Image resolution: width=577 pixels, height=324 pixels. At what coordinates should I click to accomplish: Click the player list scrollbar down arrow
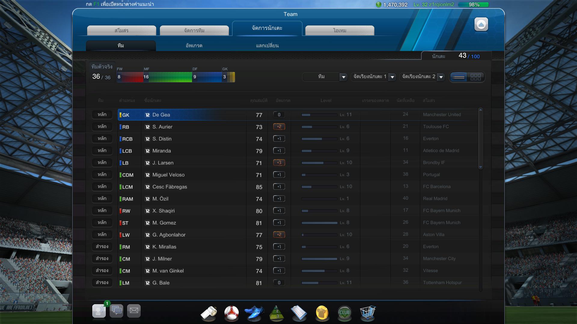click(481, 167)
